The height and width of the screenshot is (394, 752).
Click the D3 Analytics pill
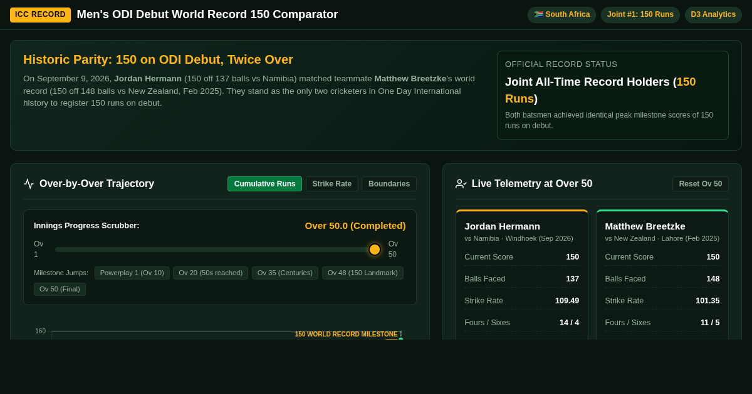[x=713, y=14]
